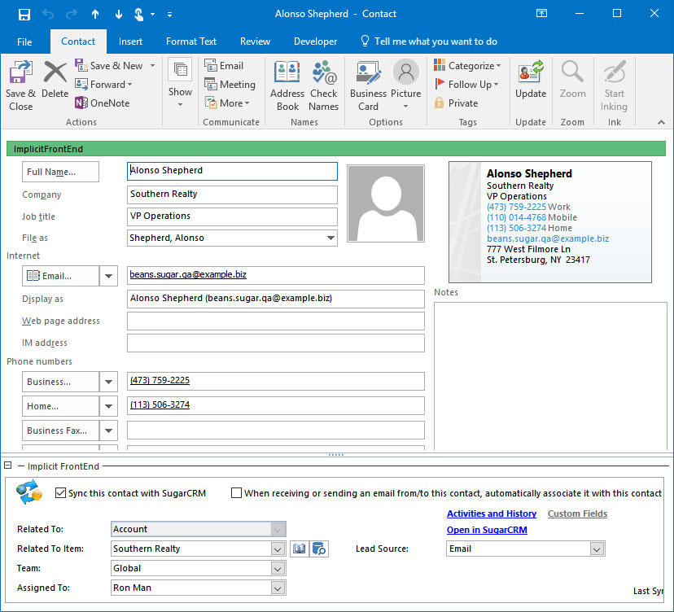The image size is (674, 612).
Task: Open the Address Book
Action: (x=287, y=85)
